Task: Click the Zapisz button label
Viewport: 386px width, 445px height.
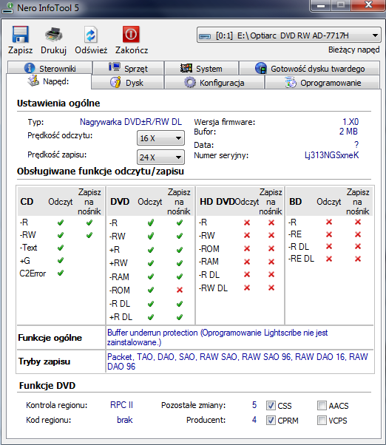Action: click(20, 50)
